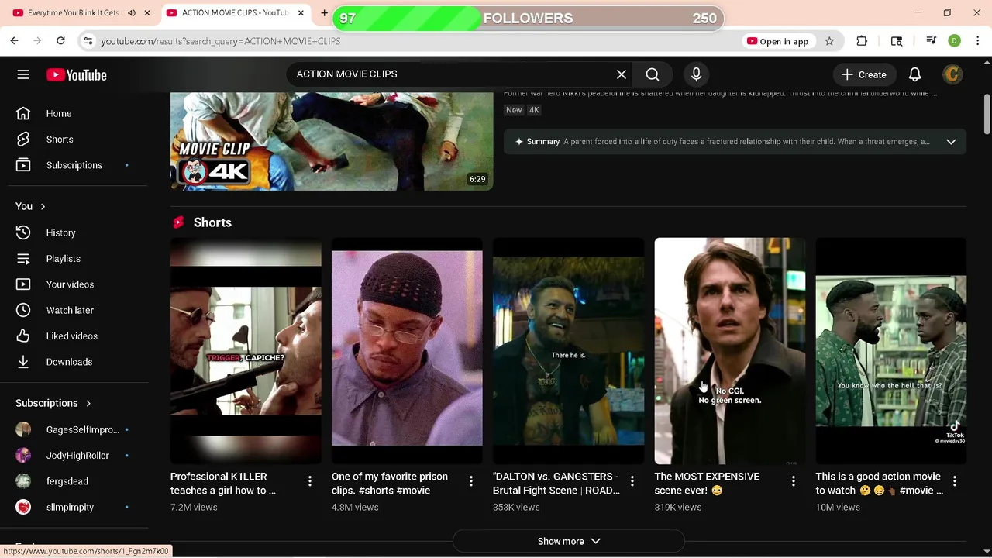Screen dimensions: 992x558
Task: Open The MOST EXPENSIVE scene short thumbnail
Action: click(729, 351)
